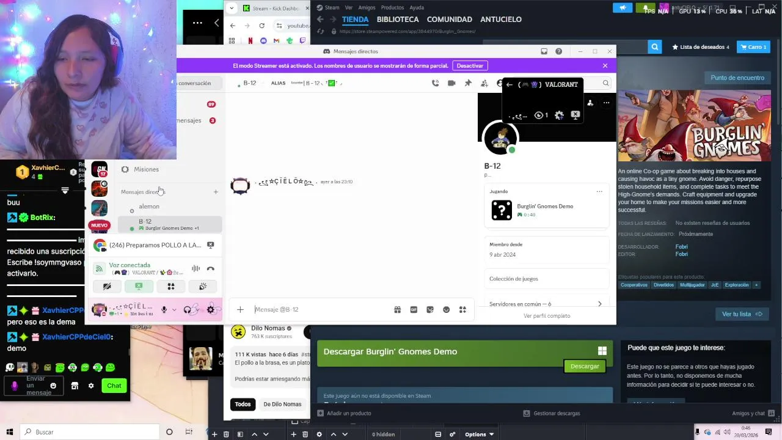Image resolution: width=782 pixels, height=440 pixels.
Task: Open Discord help question-mark icon
Action: [x=558, y=51]
